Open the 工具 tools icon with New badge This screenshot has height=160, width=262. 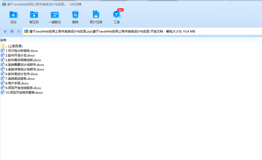pyautogui.click(x=117, y=14)
